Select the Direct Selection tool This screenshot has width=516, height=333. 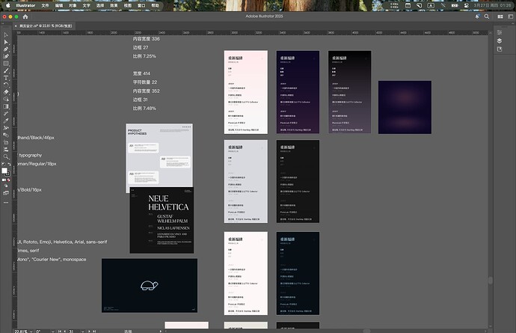[x=6, y=42]
